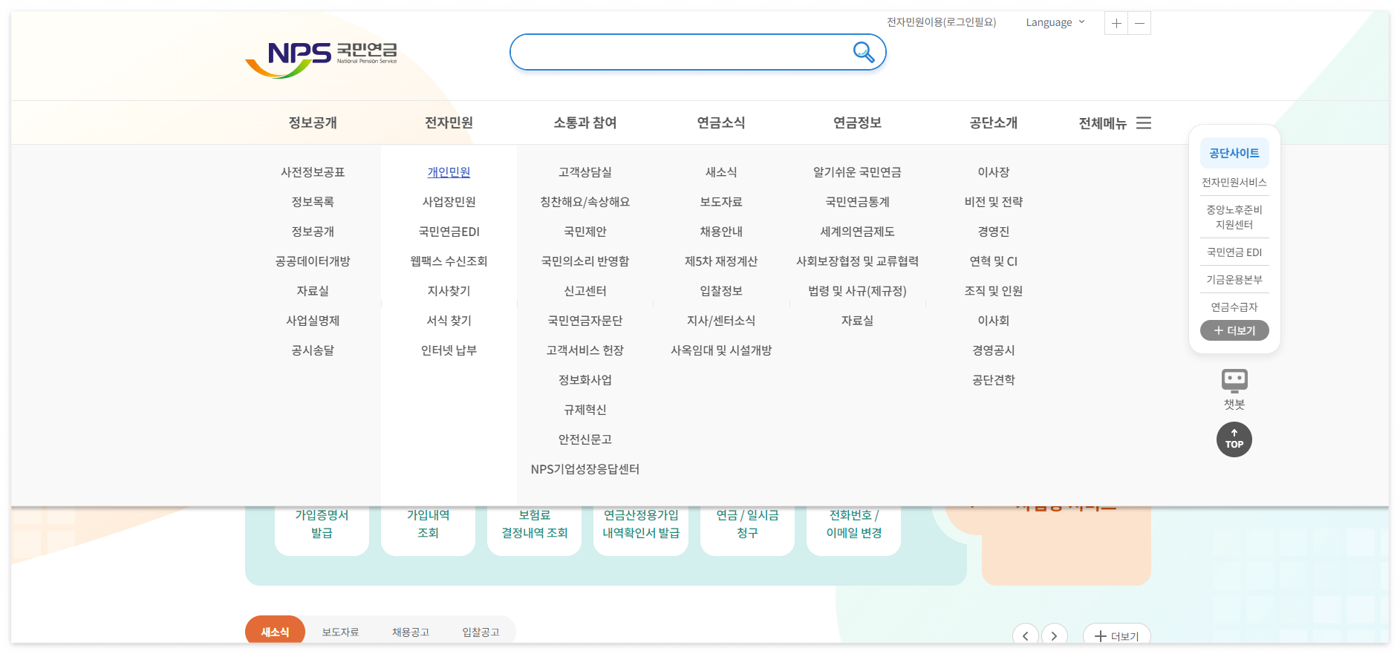Open 규제혁신 submenu item
Screen dimensions: 1400x654
pos(585,410)
